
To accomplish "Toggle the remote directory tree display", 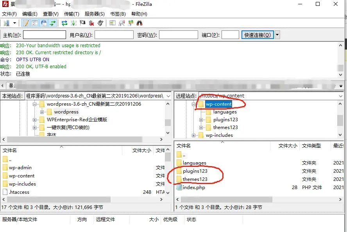I will pyautogui.click(x=44, y=23).
